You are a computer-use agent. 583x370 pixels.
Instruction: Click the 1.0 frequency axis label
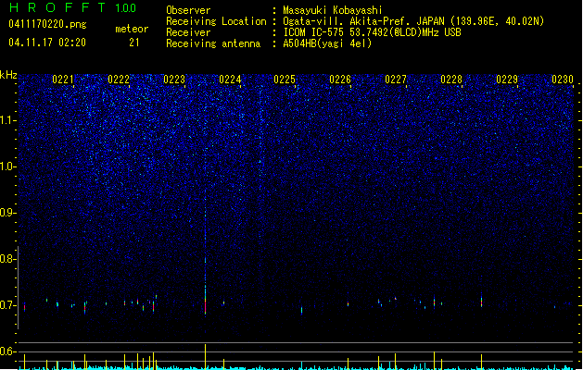click(x=7, y=166)
